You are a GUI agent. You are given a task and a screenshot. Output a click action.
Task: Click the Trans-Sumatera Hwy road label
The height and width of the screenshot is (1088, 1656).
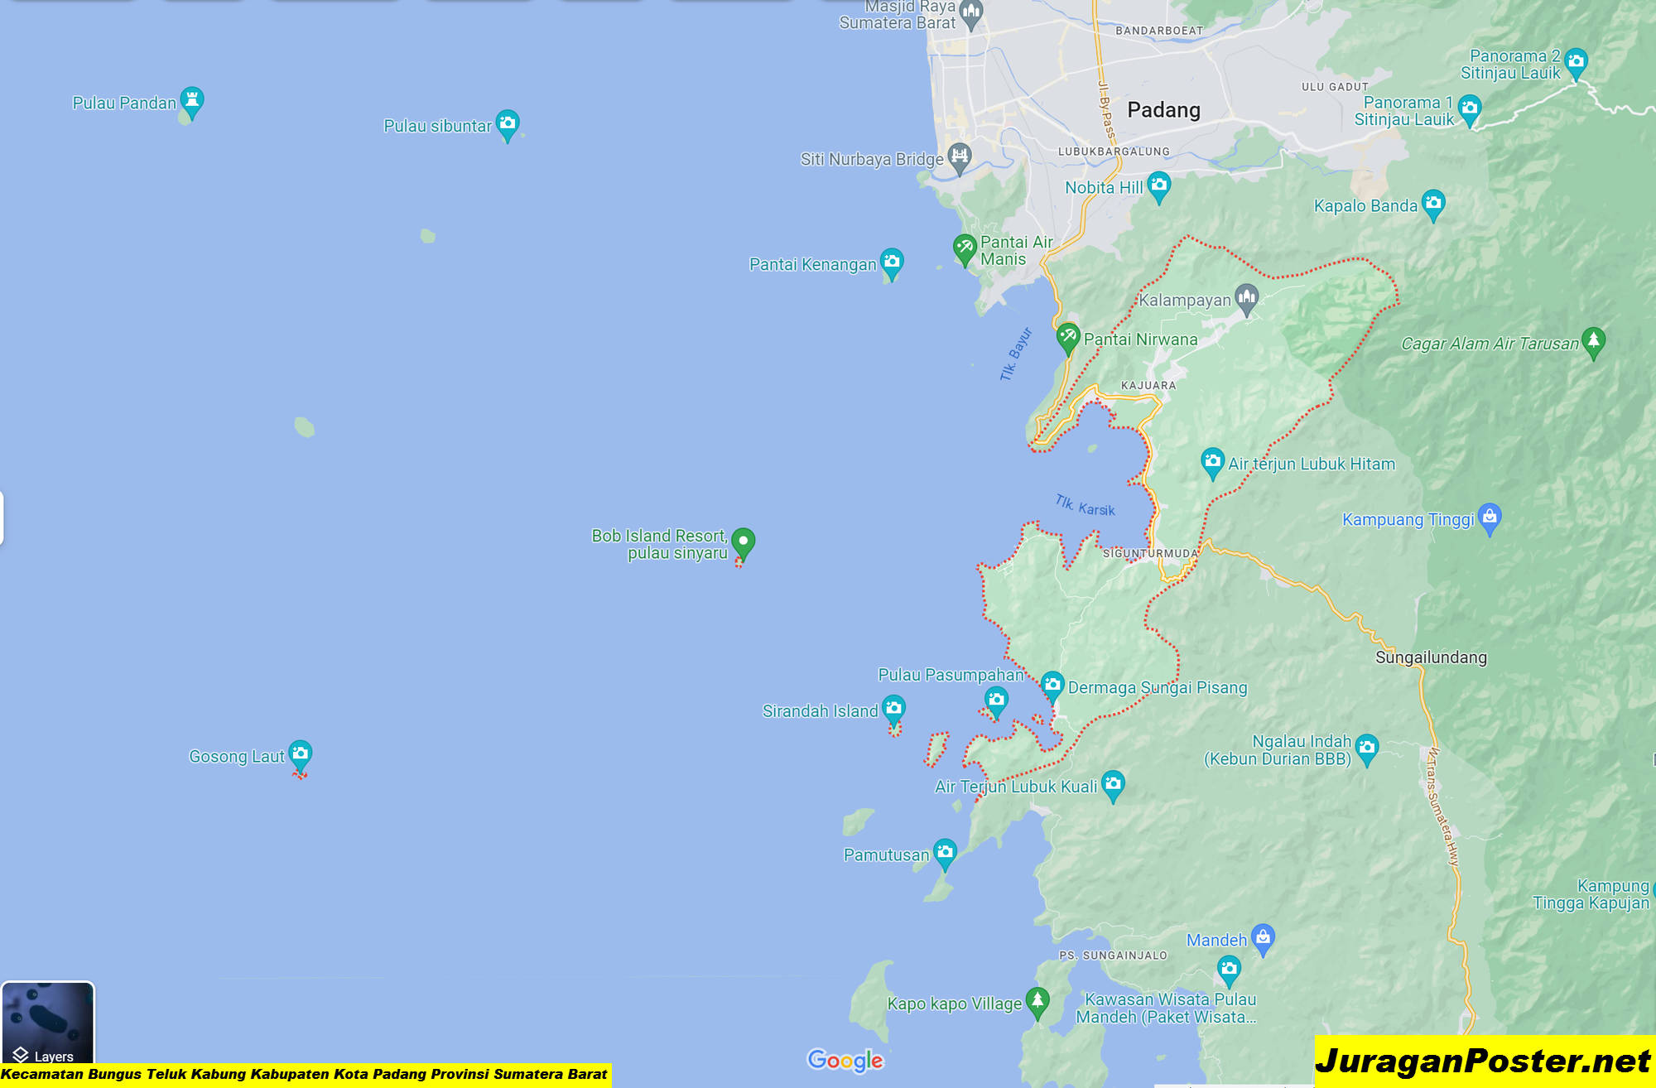click(x=1443, y=807)
